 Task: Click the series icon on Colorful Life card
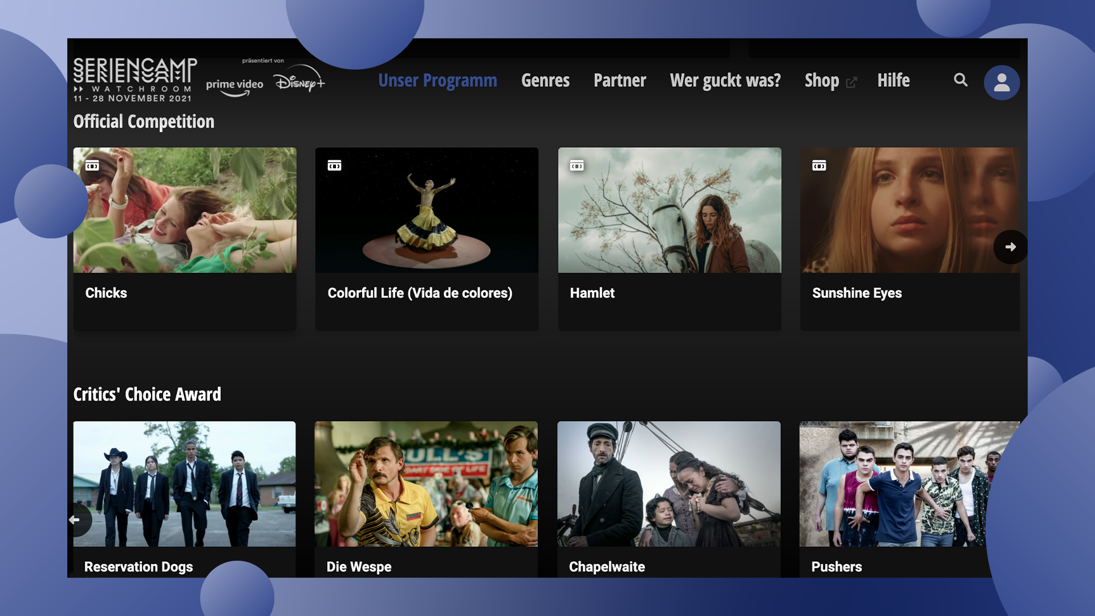point(334,166)
